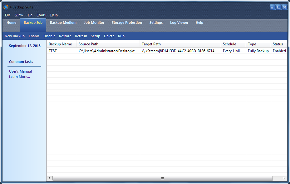The width and height of the screenshot is (290, 184).
Task: Click the C:\Users\Administrator\Desktop source path cell
Action: click(108, 51)
